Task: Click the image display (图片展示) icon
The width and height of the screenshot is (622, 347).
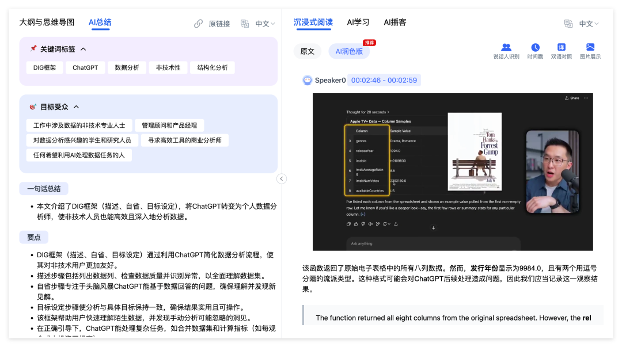Action: coord(590,48)
